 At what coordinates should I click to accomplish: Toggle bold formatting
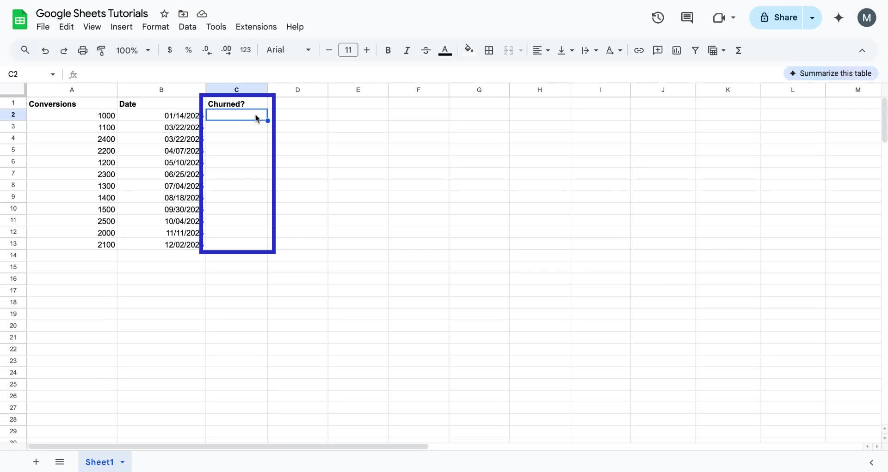click(x=388, y=50)
